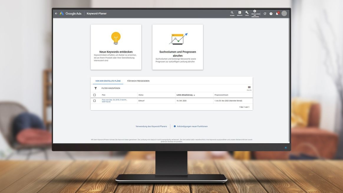Open the Neue Keywords entdecken card

click(116, 47)
